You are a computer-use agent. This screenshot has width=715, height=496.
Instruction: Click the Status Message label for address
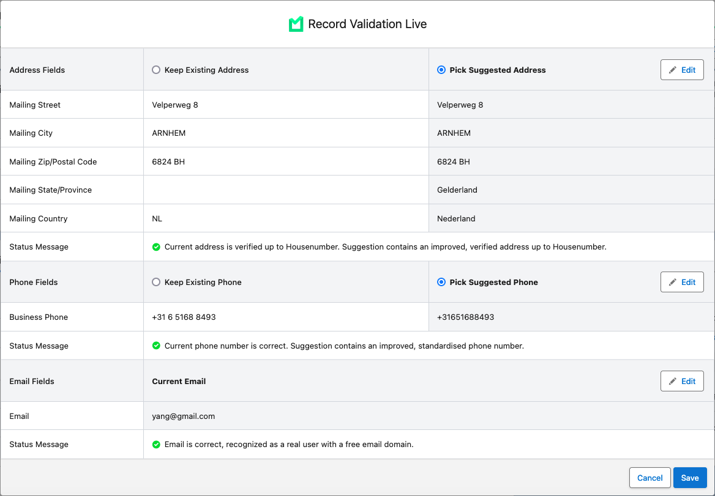(x=39, y=247)
